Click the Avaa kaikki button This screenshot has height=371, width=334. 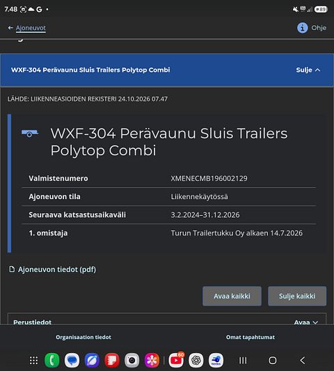tap(232, 297)
